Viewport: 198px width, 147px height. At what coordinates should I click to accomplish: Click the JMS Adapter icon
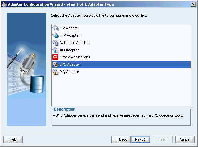[55, 64]
